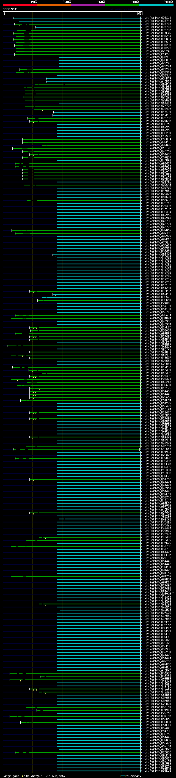This screenshot has height=778, width=176.
Task: Click the yellow query-gap triangle in the legend
Action: [x=23, y=776]
